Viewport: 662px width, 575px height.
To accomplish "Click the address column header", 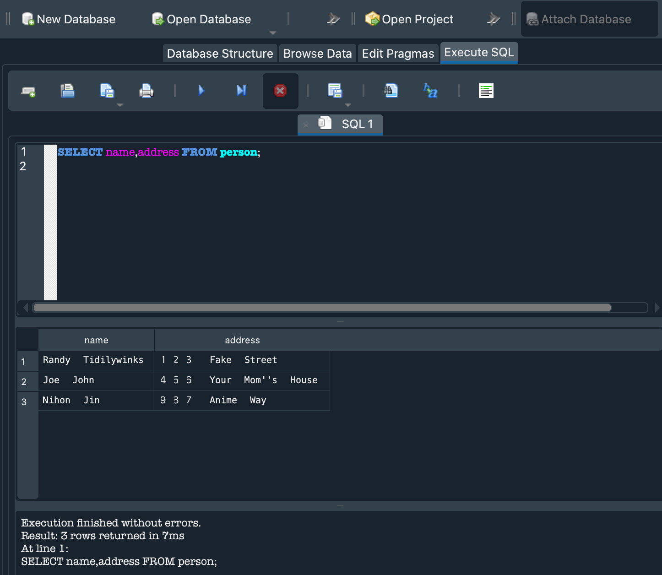I will pos(242,340).
